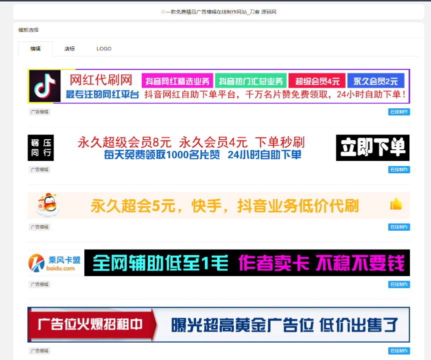Click the 广告横幅 tag under 广告位火爆招租中 banner

click(x=39, y=351)
